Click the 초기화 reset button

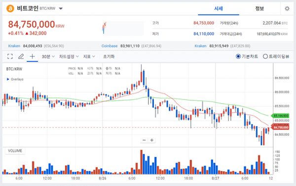[109, 57]
